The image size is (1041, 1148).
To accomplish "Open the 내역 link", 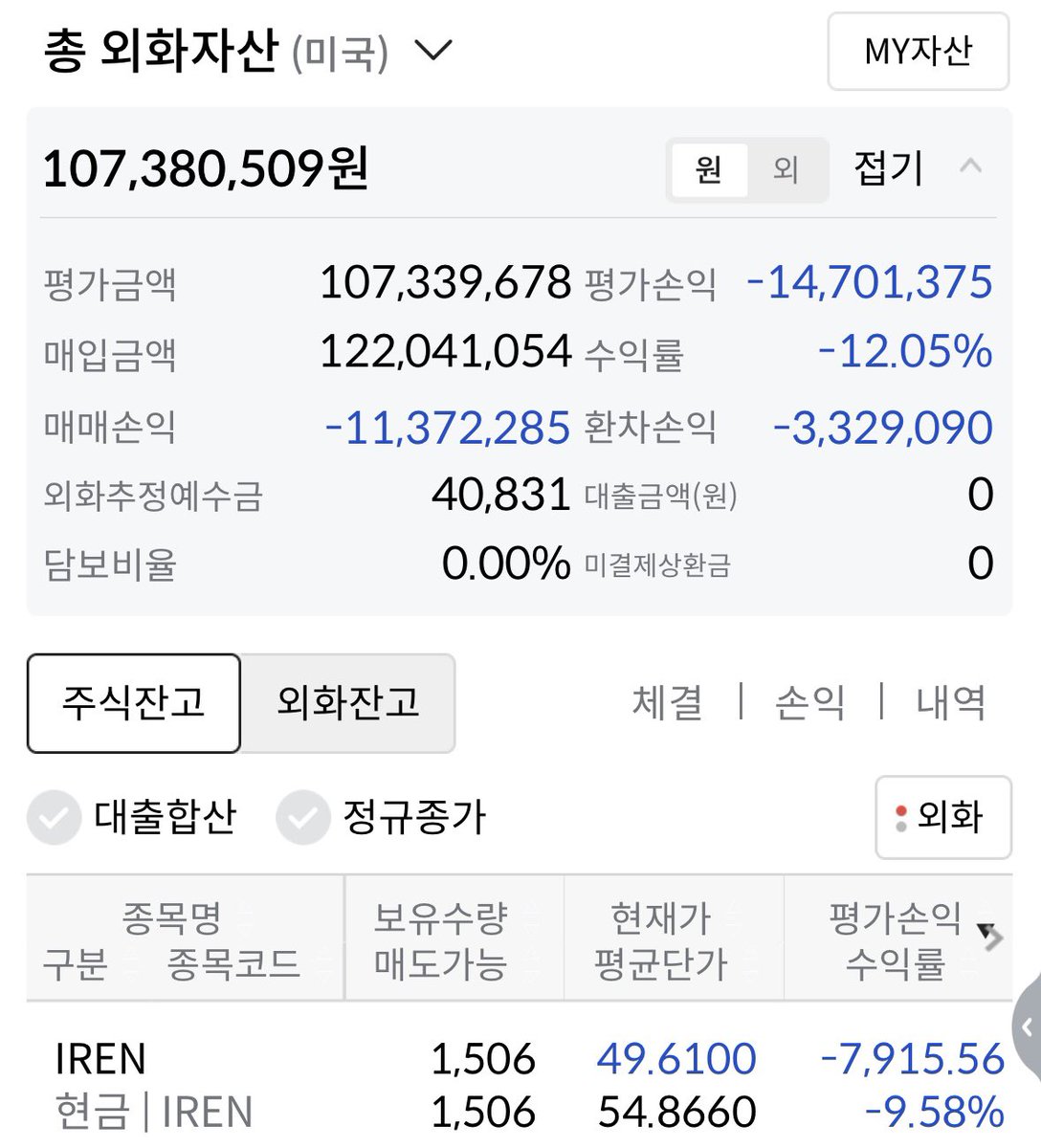I will pyautogui.click(x=950, y=702).
